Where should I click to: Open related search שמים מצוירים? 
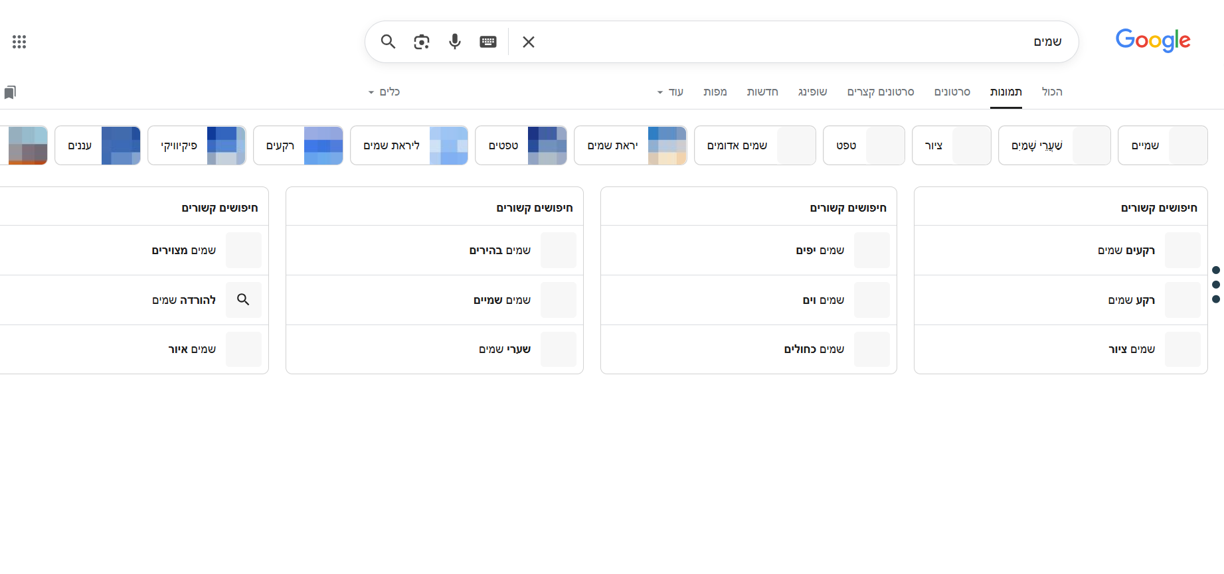pyautogui.click(x=134, y=250)
